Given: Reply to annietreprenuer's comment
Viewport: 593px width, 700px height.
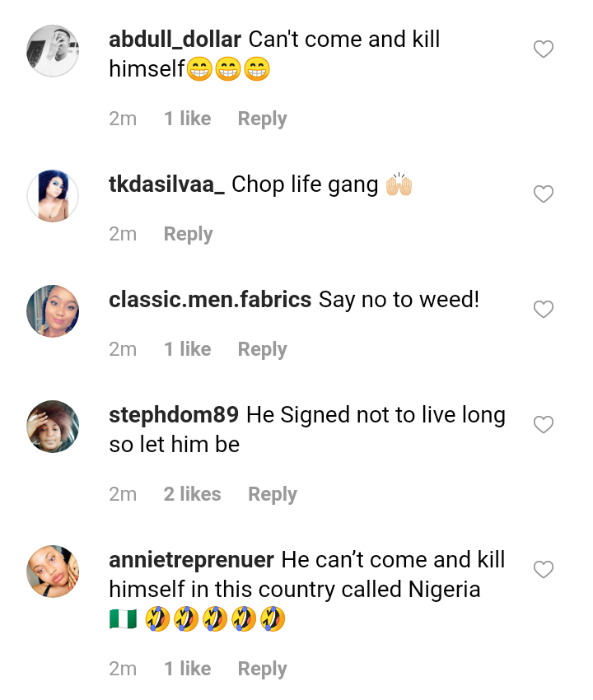Looking at the screenshot, I should click(262, 669).
